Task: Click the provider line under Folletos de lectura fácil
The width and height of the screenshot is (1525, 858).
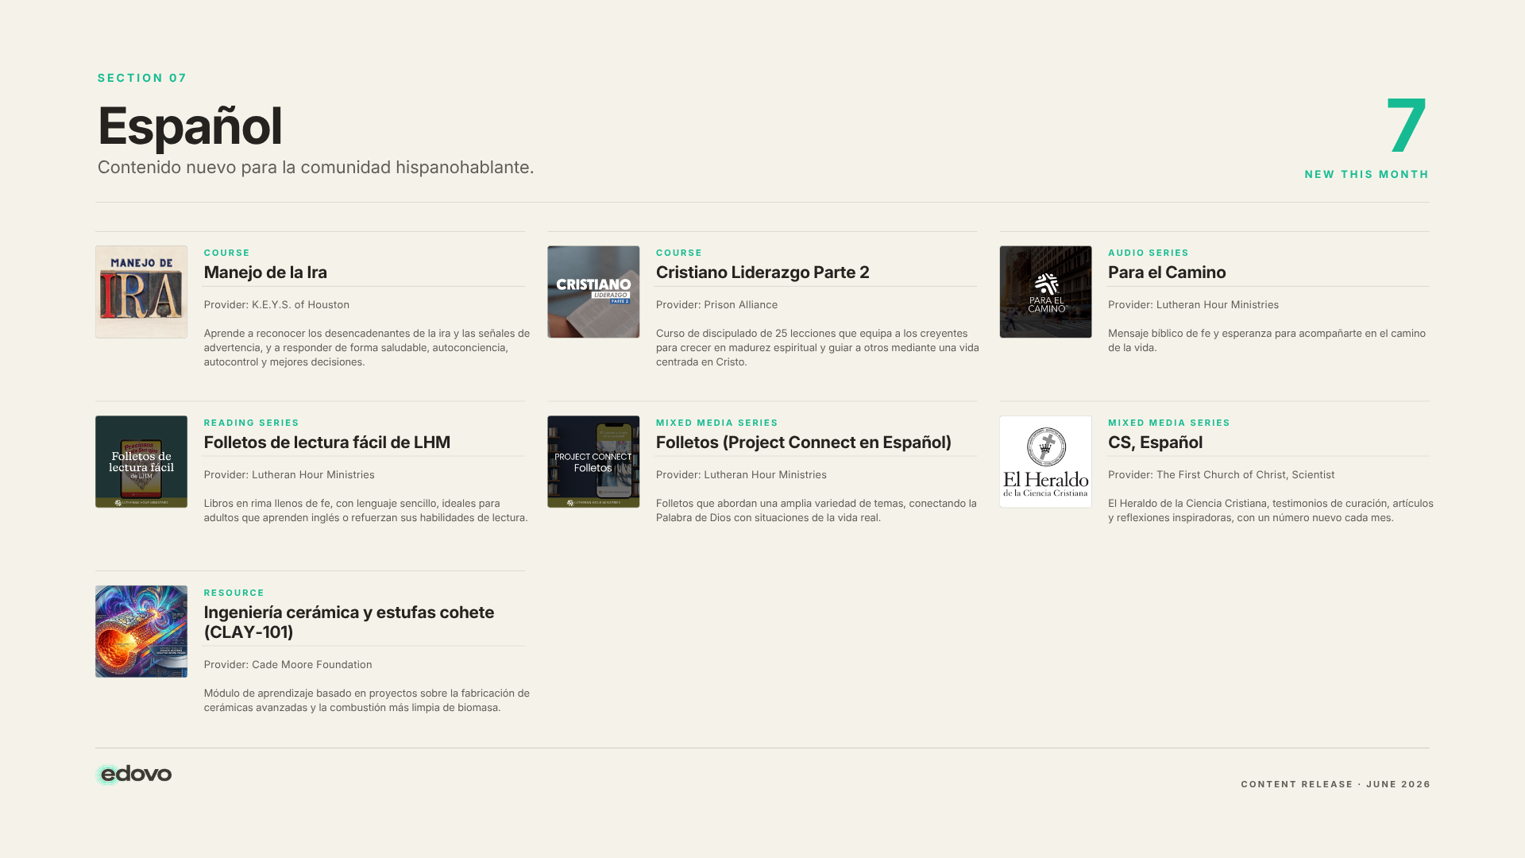Action: [x=289, y=475]
